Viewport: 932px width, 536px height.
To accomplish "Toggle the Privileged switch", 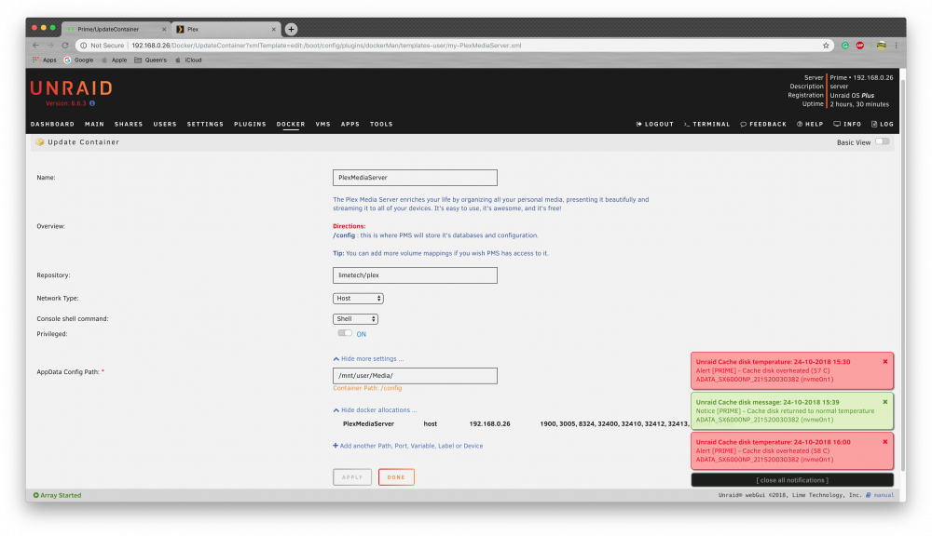I will point(345,333).
